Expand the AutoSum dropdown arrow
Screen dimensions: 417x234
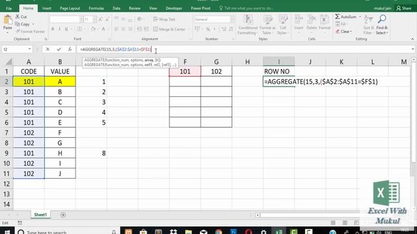pos(360,17)
